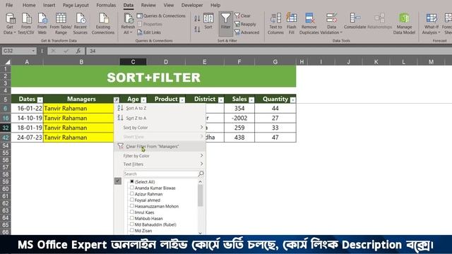Select column C header

point(133,61)
